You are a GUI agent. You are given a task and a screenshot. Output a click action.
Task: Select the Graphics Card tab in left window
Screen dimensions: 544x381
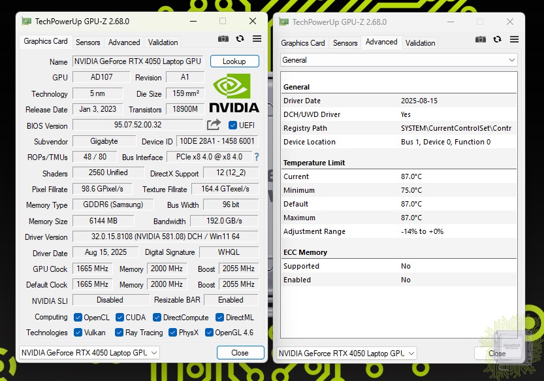pyautogui.click(x=46, y=41)
